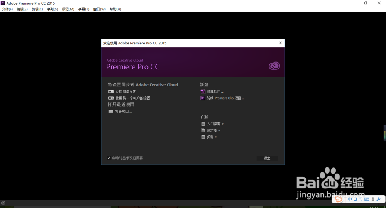Click the 打开项目... link
The image size is (386, 208).
(x=124, y=112)
